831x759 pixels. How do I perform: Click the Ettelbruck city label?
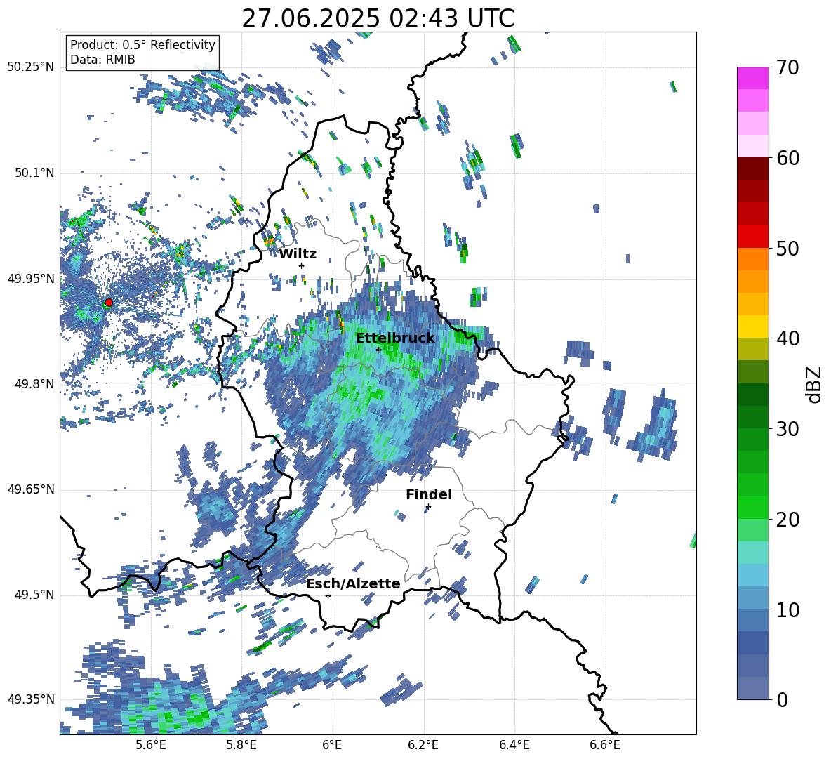pyautogui.click(x=395, y=338)
